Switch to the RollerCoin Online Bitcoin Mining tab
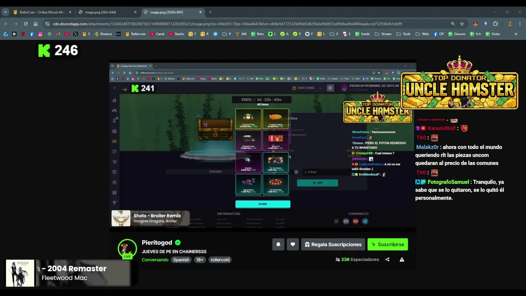 click(42, 12)
